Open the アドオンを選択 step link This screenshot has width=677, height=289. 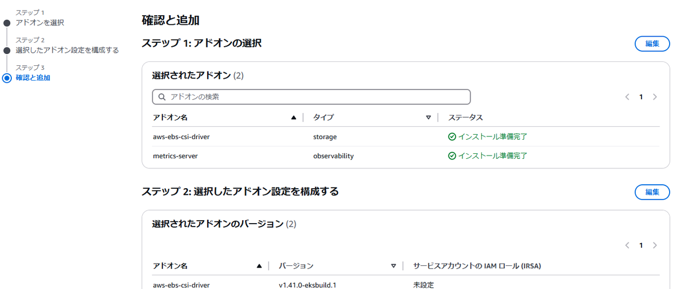pyautogui.click(x=39, y=23)
